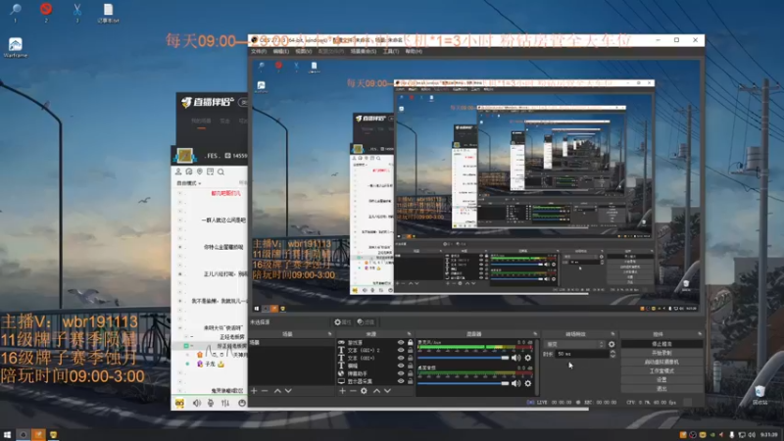Open the Scene Collection menu in OBS

click(364, 52)
